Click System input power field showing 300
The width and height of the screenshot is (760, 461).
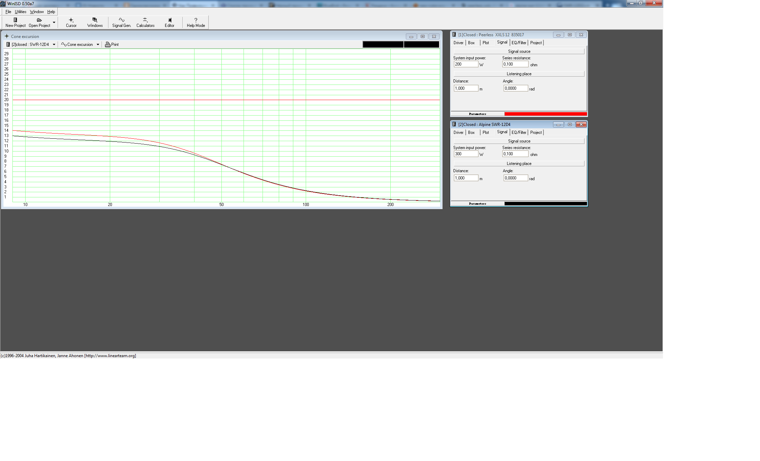pos(466,154)
